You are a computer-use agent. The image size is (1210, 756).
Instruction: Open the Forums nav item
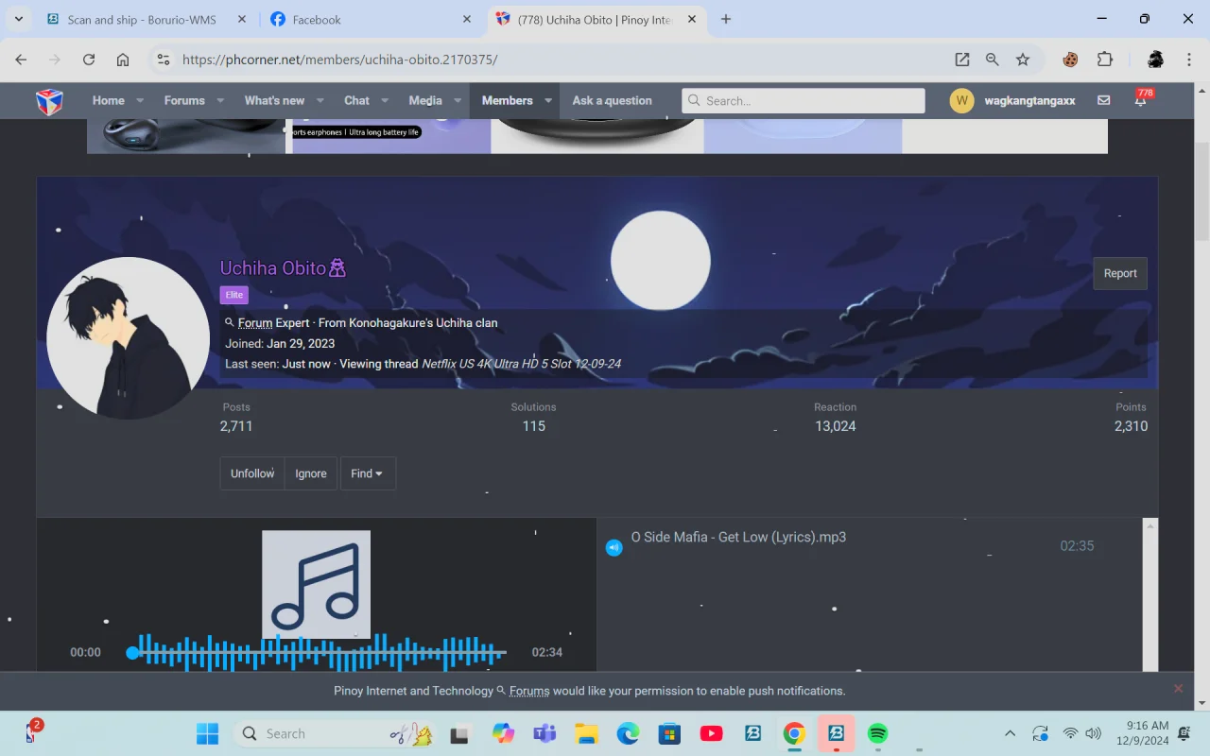point(184,100)
